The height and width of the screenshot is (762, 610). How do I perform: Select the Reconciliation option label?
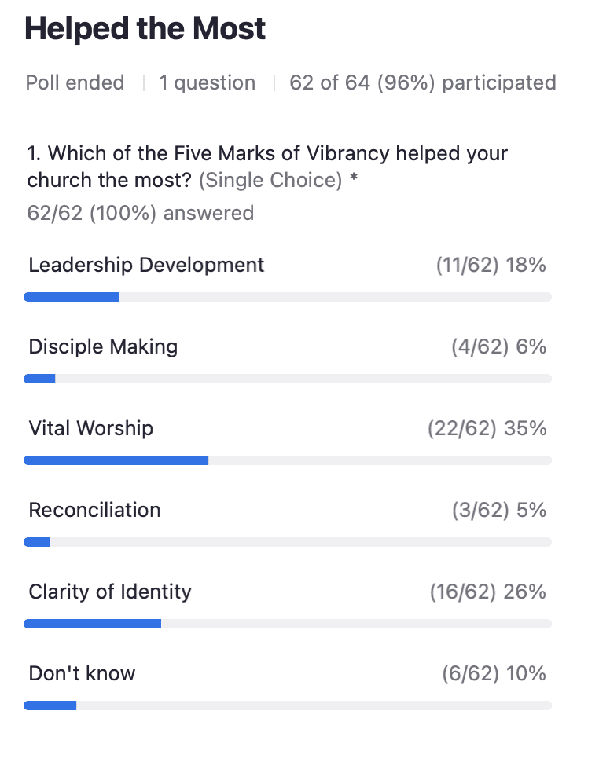pyautogui.click(x=94, y=510)
